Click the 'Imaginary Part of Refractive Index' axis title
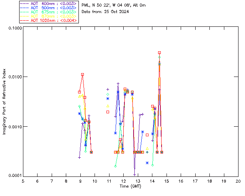 tap(5, 101)
